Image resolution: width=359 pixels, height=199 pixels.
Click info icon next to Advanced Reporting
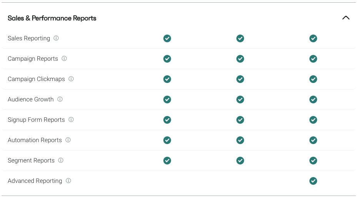pyautogui.click(x=68, y=181)
